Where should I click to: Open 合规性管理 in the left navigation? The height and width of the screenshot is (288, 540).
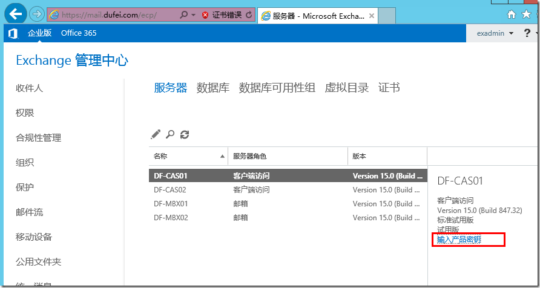39,138
